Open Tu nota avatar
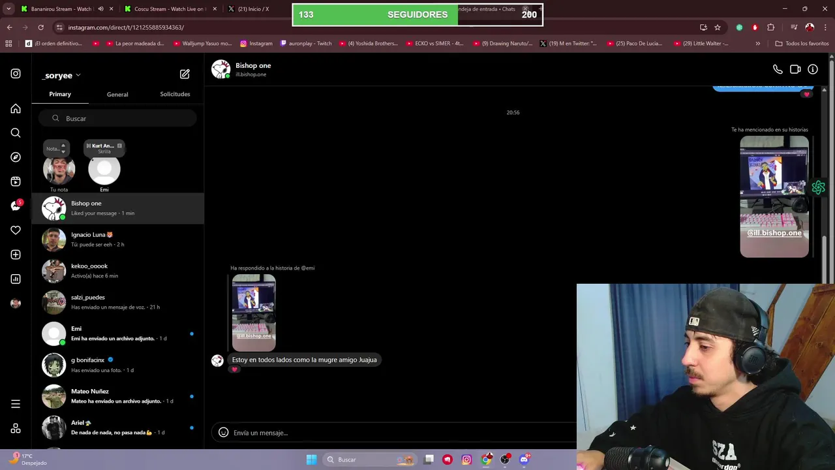This screenshot has width=835, height=470. coord(59,170)
